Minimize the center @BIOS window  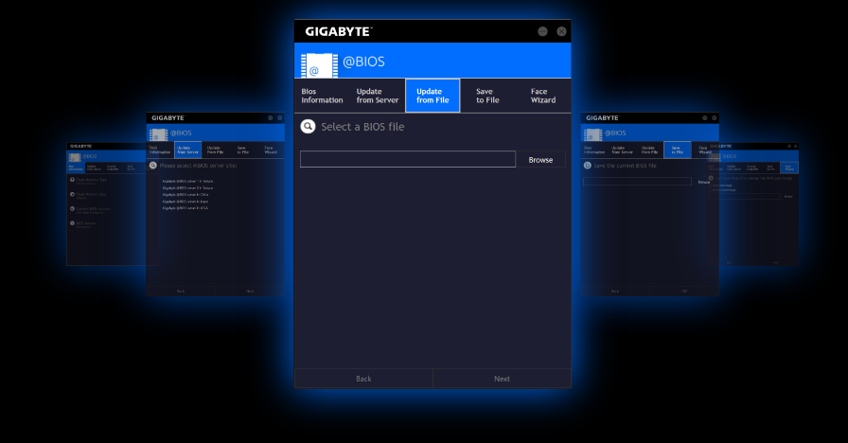pos(542,31)
